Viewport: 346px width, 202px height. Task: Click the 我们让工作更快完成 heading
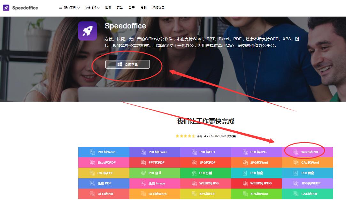[205, 121]
